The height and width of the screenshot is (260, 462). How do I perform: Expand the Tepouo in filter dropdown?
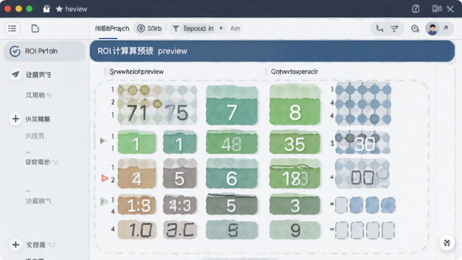click(x=198, y=28)
